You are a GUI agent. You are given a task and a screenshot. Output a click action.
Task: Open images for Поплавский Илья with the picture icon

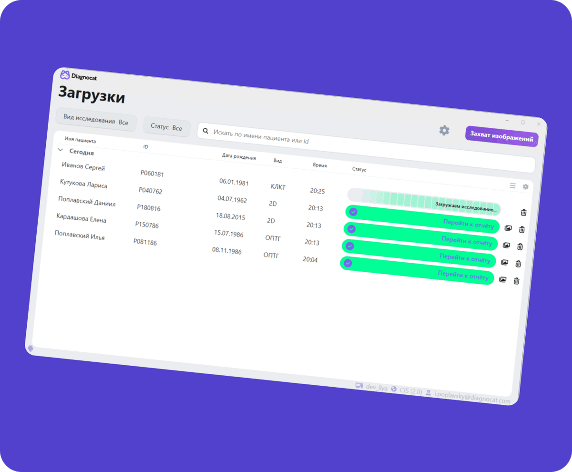pyautogui.click(x=502, y=279)
